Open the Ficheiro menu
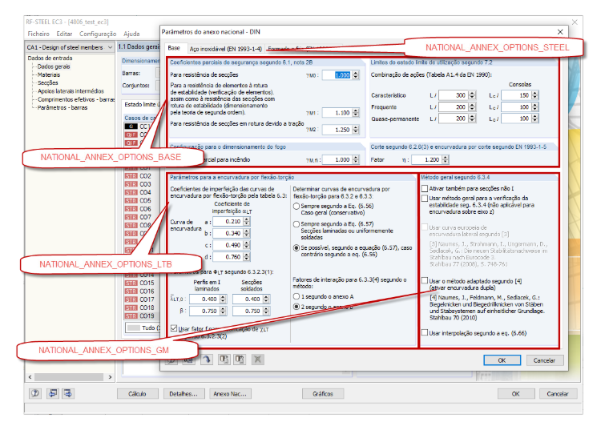 pos(38,34)
